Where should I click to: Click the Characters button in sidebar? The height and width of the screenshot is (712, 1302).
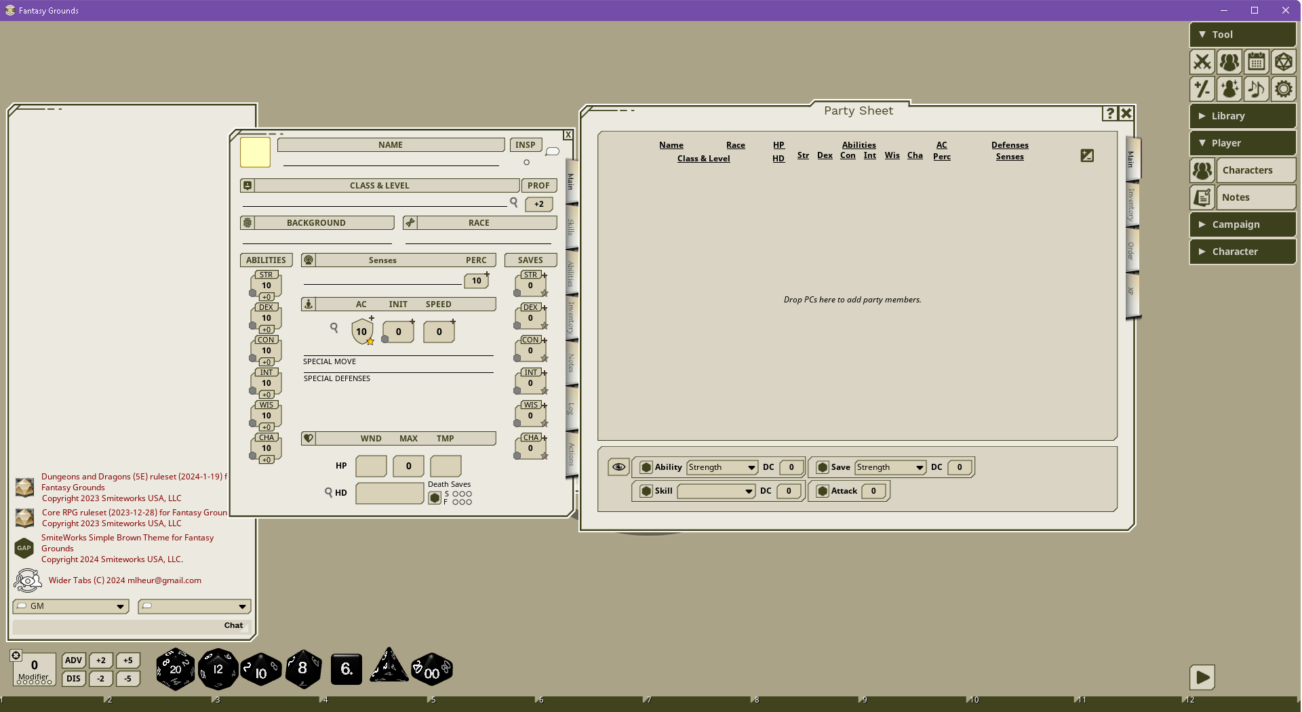(1256, 170)
